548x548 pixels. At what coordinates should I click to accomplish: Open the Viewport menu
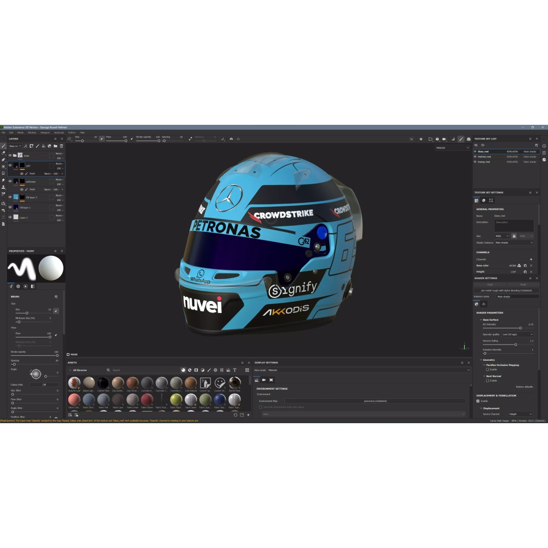[x=45, y=133]
